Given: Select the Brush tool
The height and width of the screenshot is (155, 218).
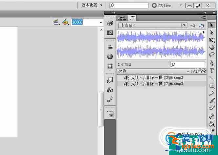Looking at the screenshot, I should pyautogui.click(x=211, y=100).
